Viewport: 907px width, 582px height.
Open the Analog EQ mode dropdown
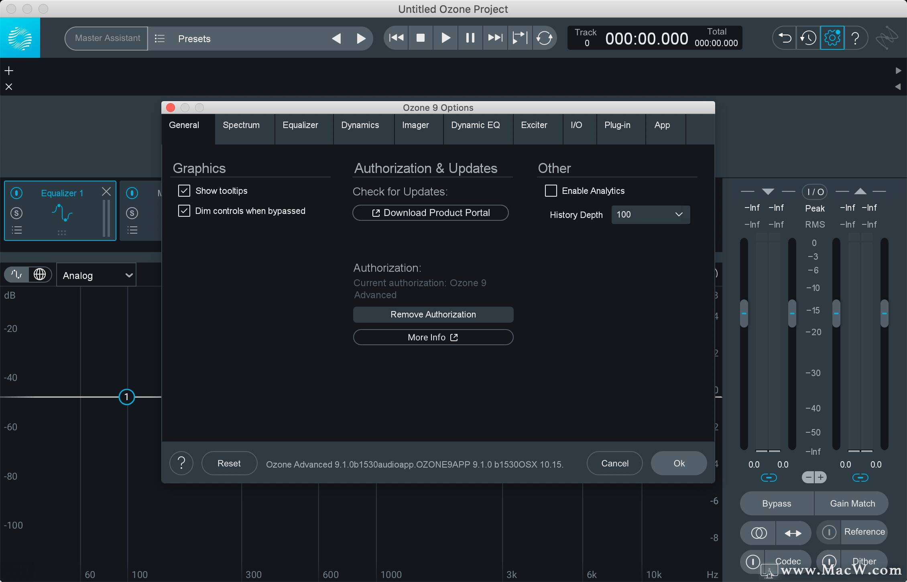pos(96,275)
